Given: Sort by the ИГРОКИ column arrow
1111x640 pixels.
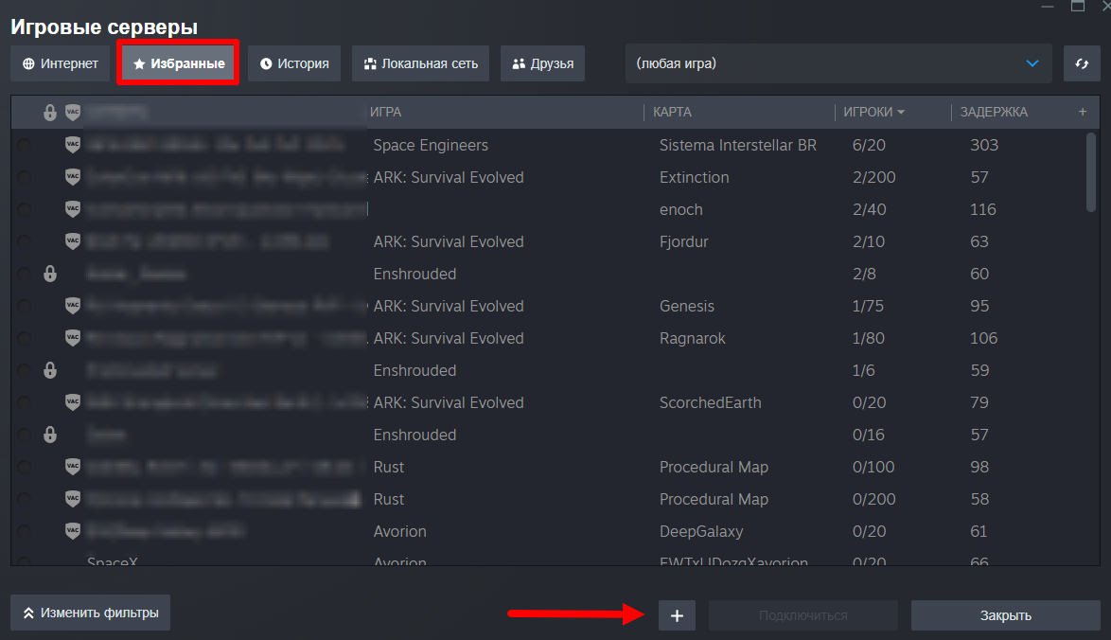Looking at the screenshot, I should coord(901,112).
